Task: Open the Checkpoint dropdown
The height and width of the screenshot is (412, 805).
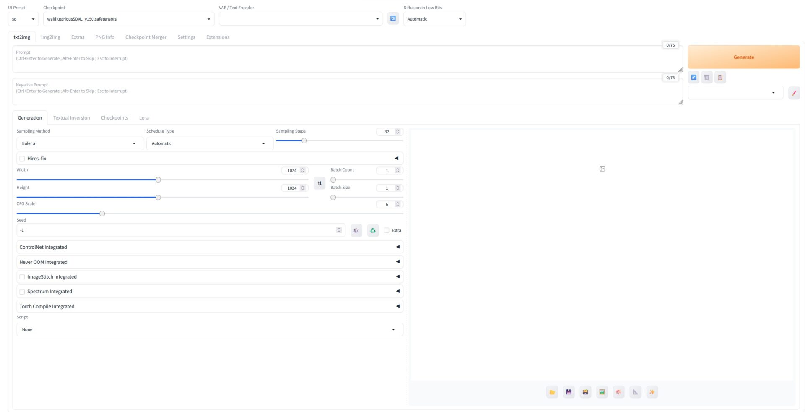Action: [x=129, y=19]
